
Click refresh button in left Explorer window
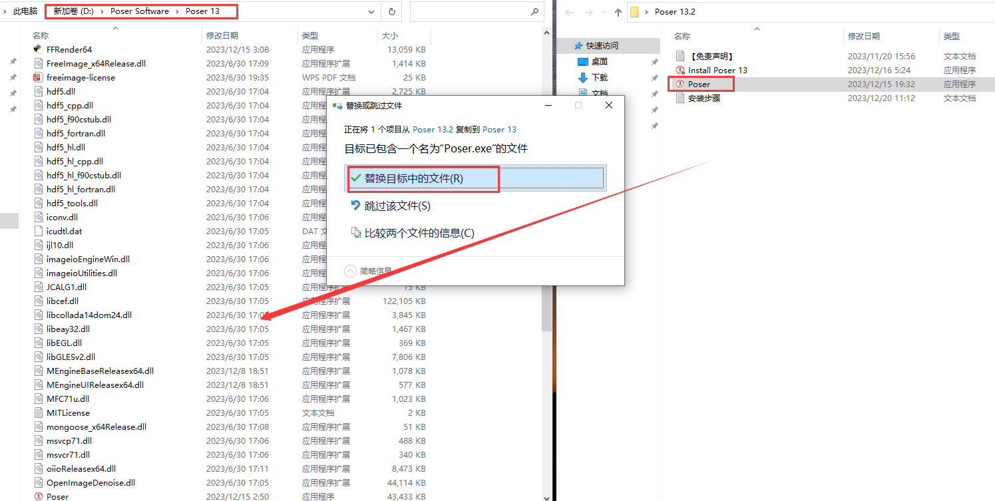[391, 12]
